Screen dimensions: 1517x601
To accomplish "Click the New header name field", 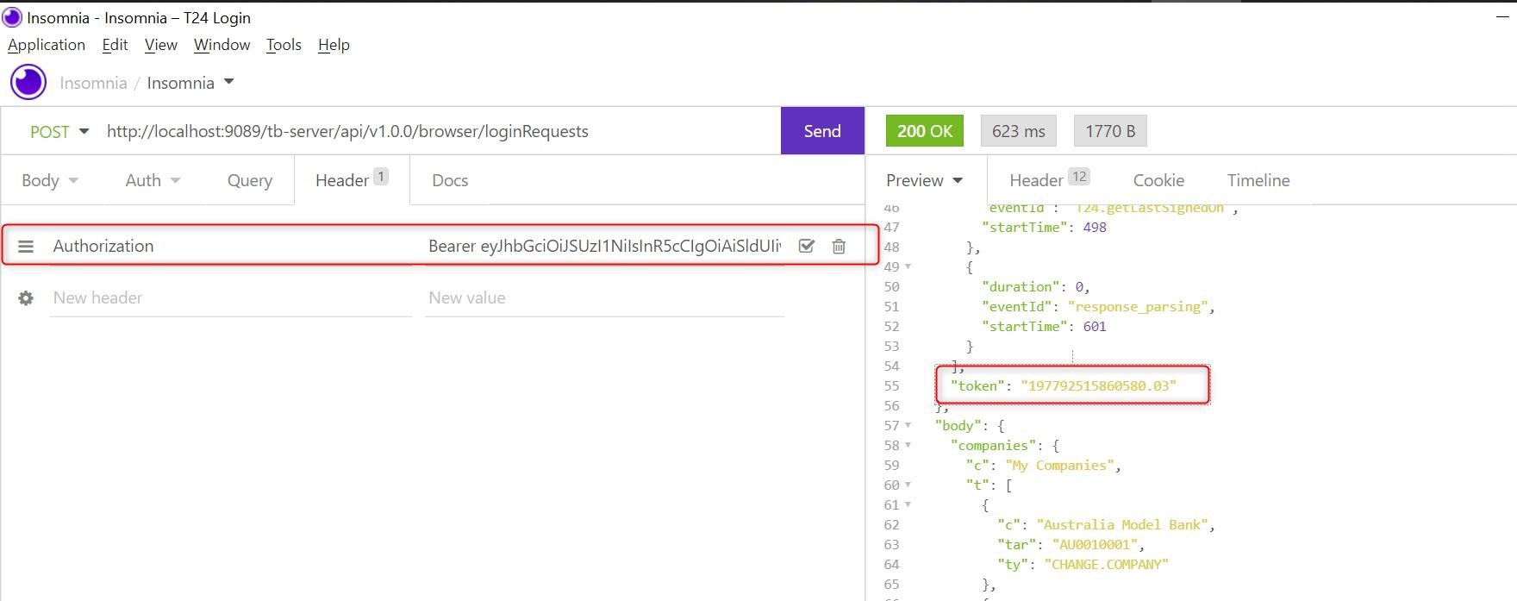I will point(230,298).
